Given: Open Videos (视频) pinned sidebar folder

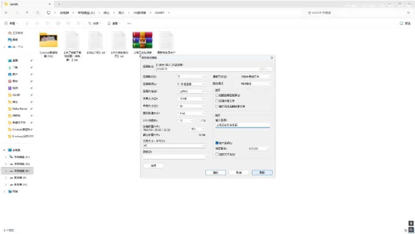Looking at the screenshot, I should pyautogui.click(x=13, y=88).
